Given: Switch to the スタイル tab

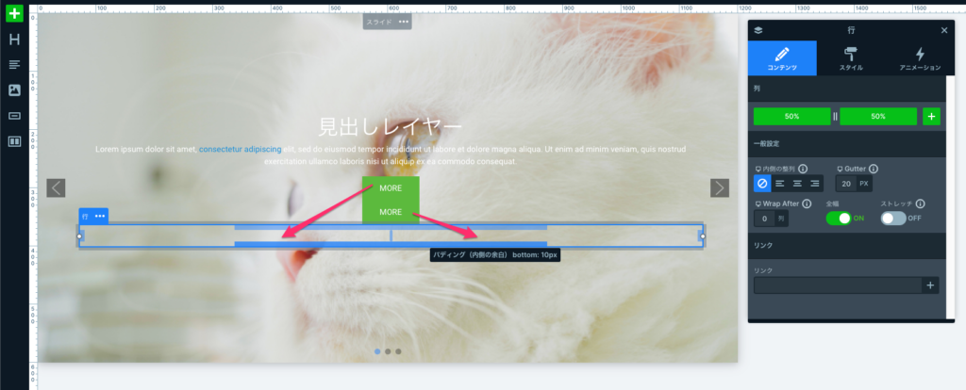Looking at the screenshot, I should (x=850, y=58).
